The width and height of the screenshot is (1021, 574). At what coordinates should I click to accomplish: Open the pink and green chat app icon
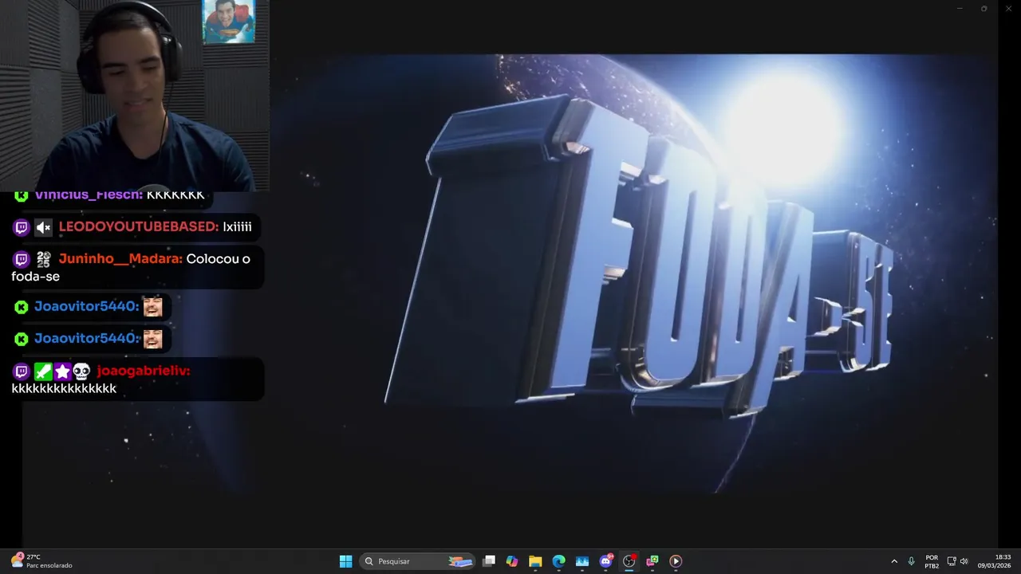(x=652, y=561)
